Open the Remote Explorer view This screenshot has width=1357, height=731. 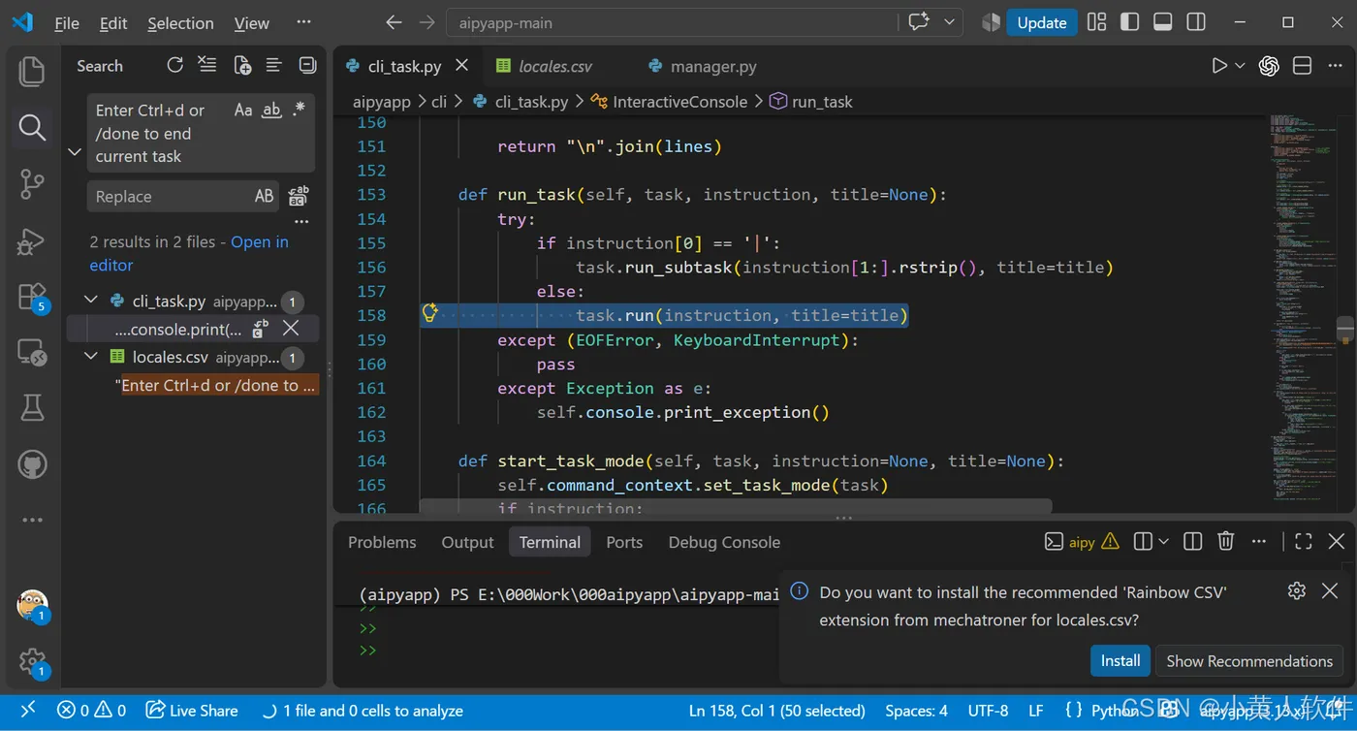point(32,353)
